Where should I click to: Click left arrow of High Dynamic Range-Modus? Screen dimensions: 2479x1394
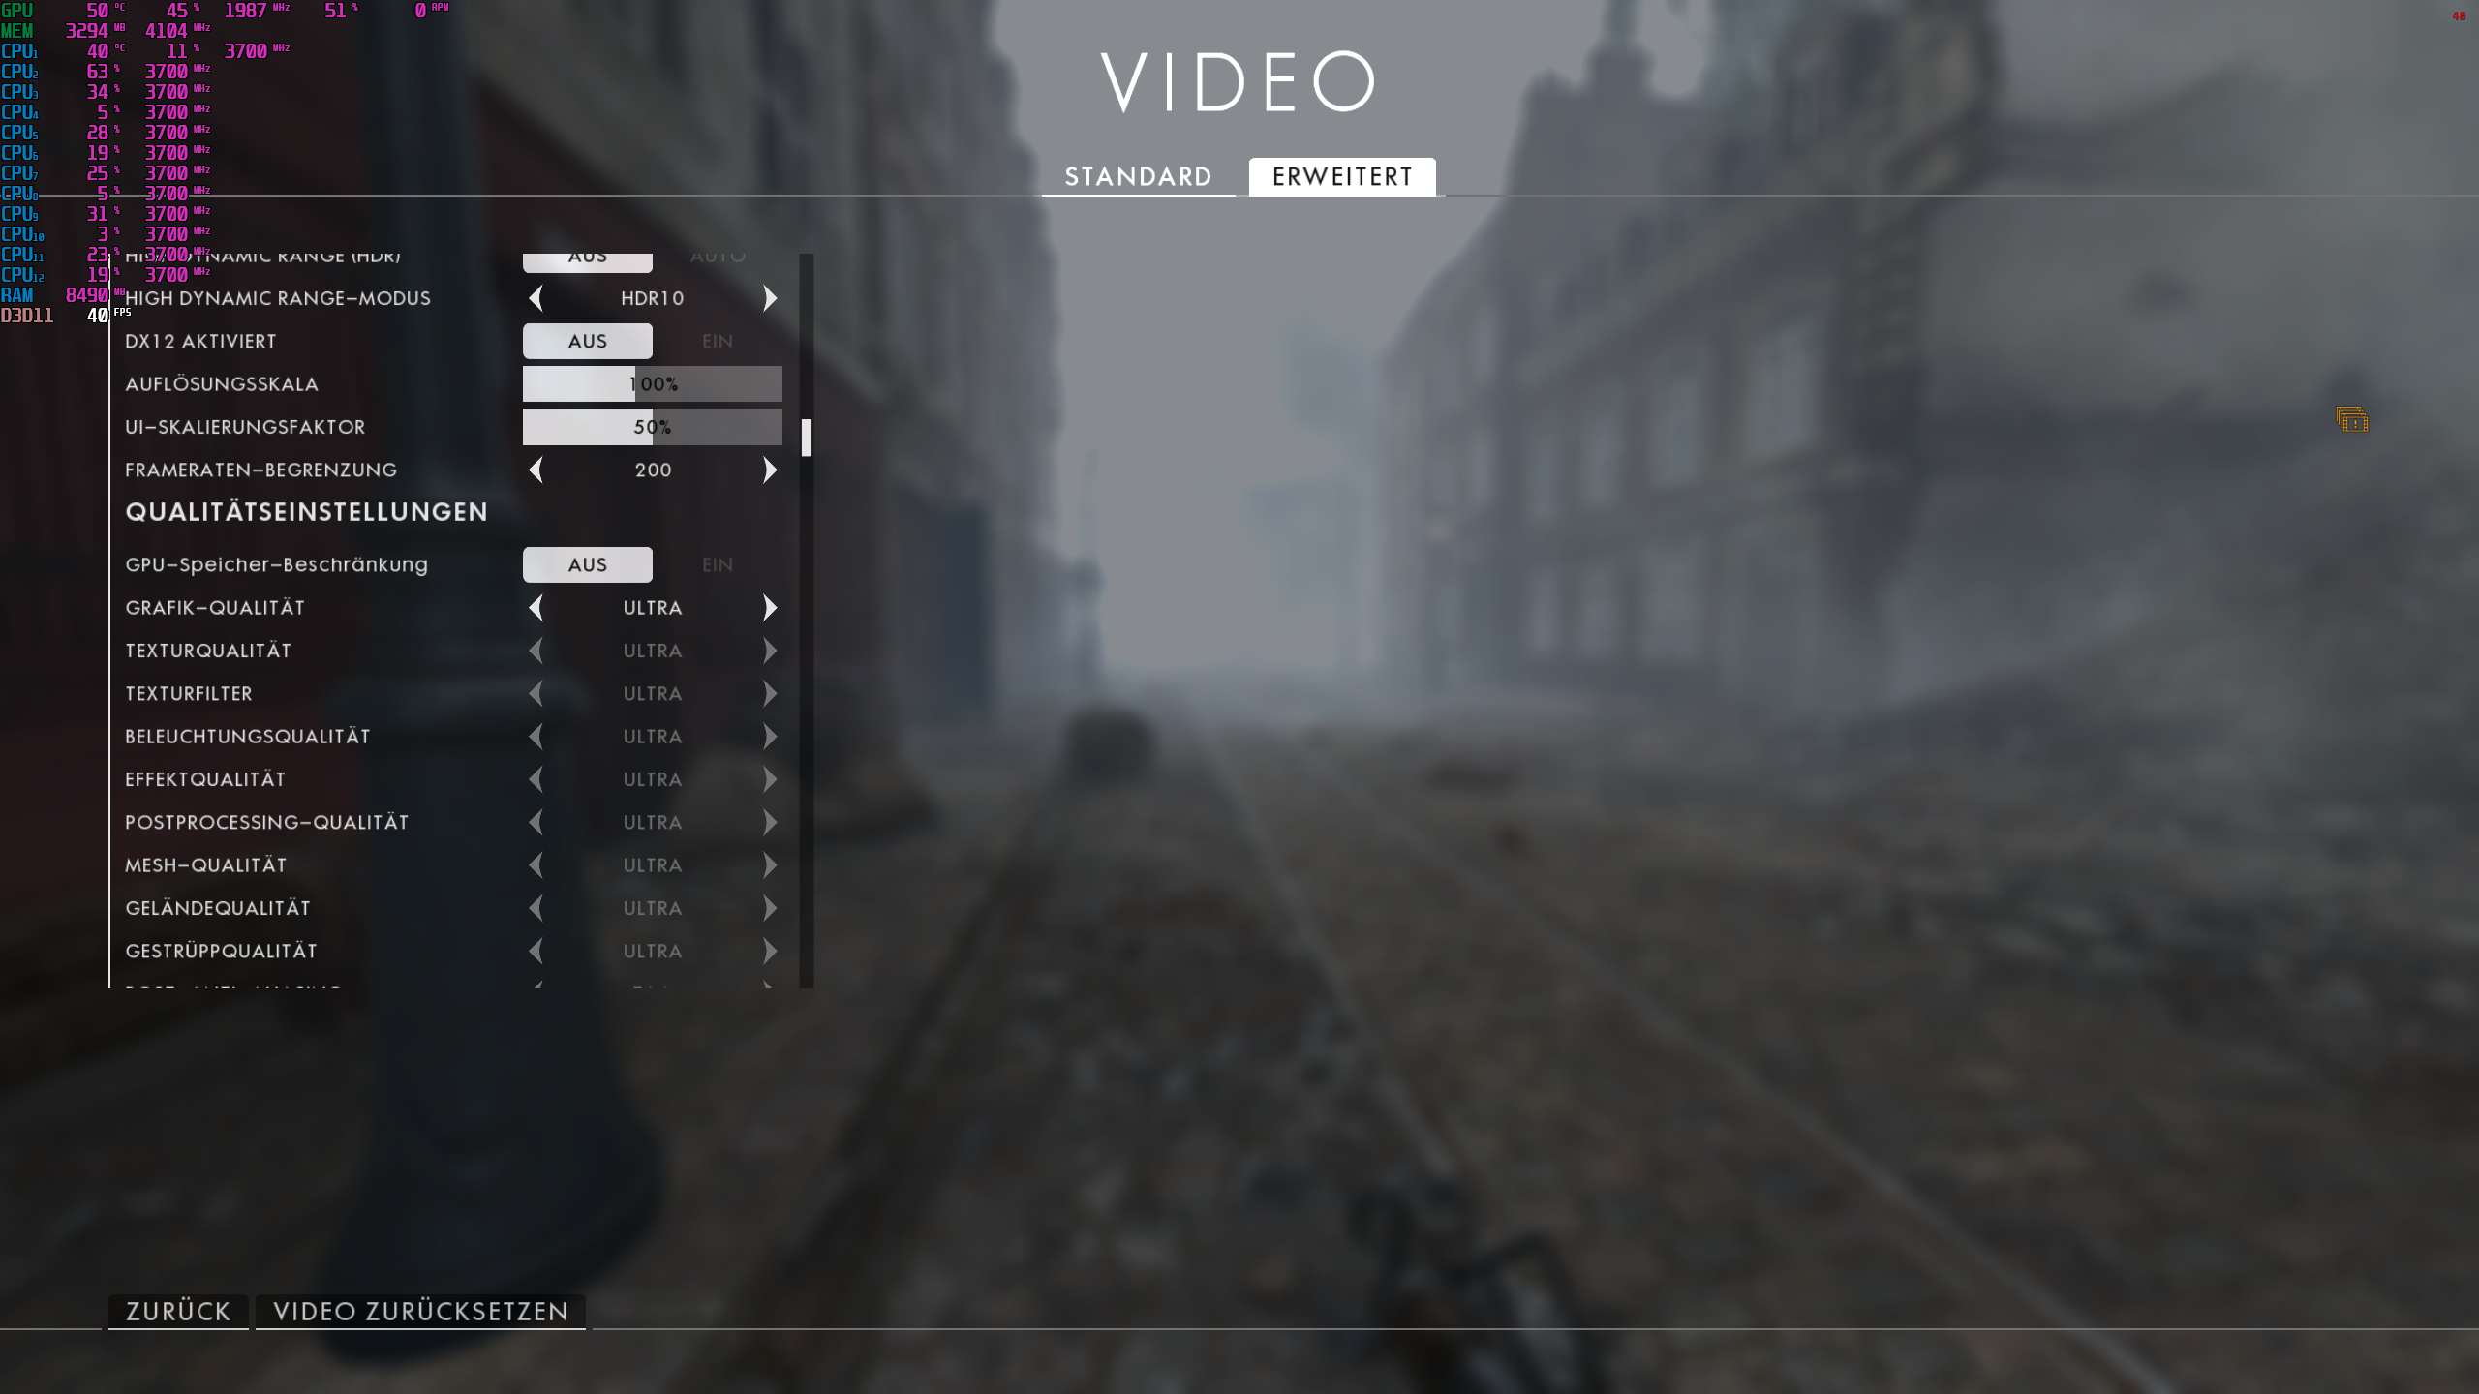point(536,298)
